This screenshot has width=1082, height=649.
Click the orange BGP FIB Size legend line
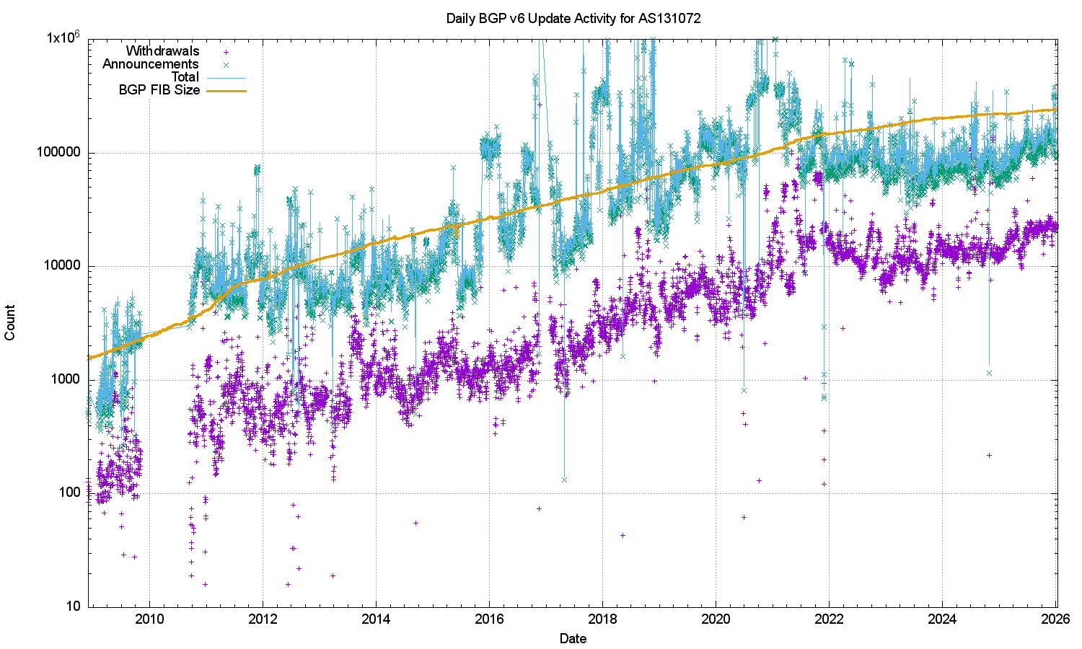click(x=226, y=91)
